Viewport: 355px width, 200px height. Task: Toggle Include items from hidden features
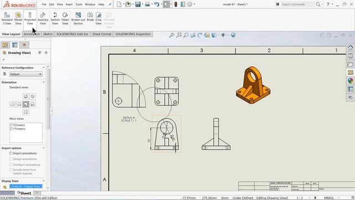[11, 170]
